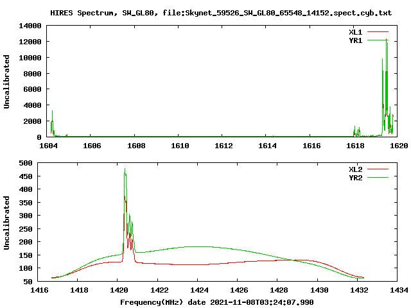Screen dimensions: 411x308
Task: Click the 1606 x-axis tick label
Action: tap(92, 146)
